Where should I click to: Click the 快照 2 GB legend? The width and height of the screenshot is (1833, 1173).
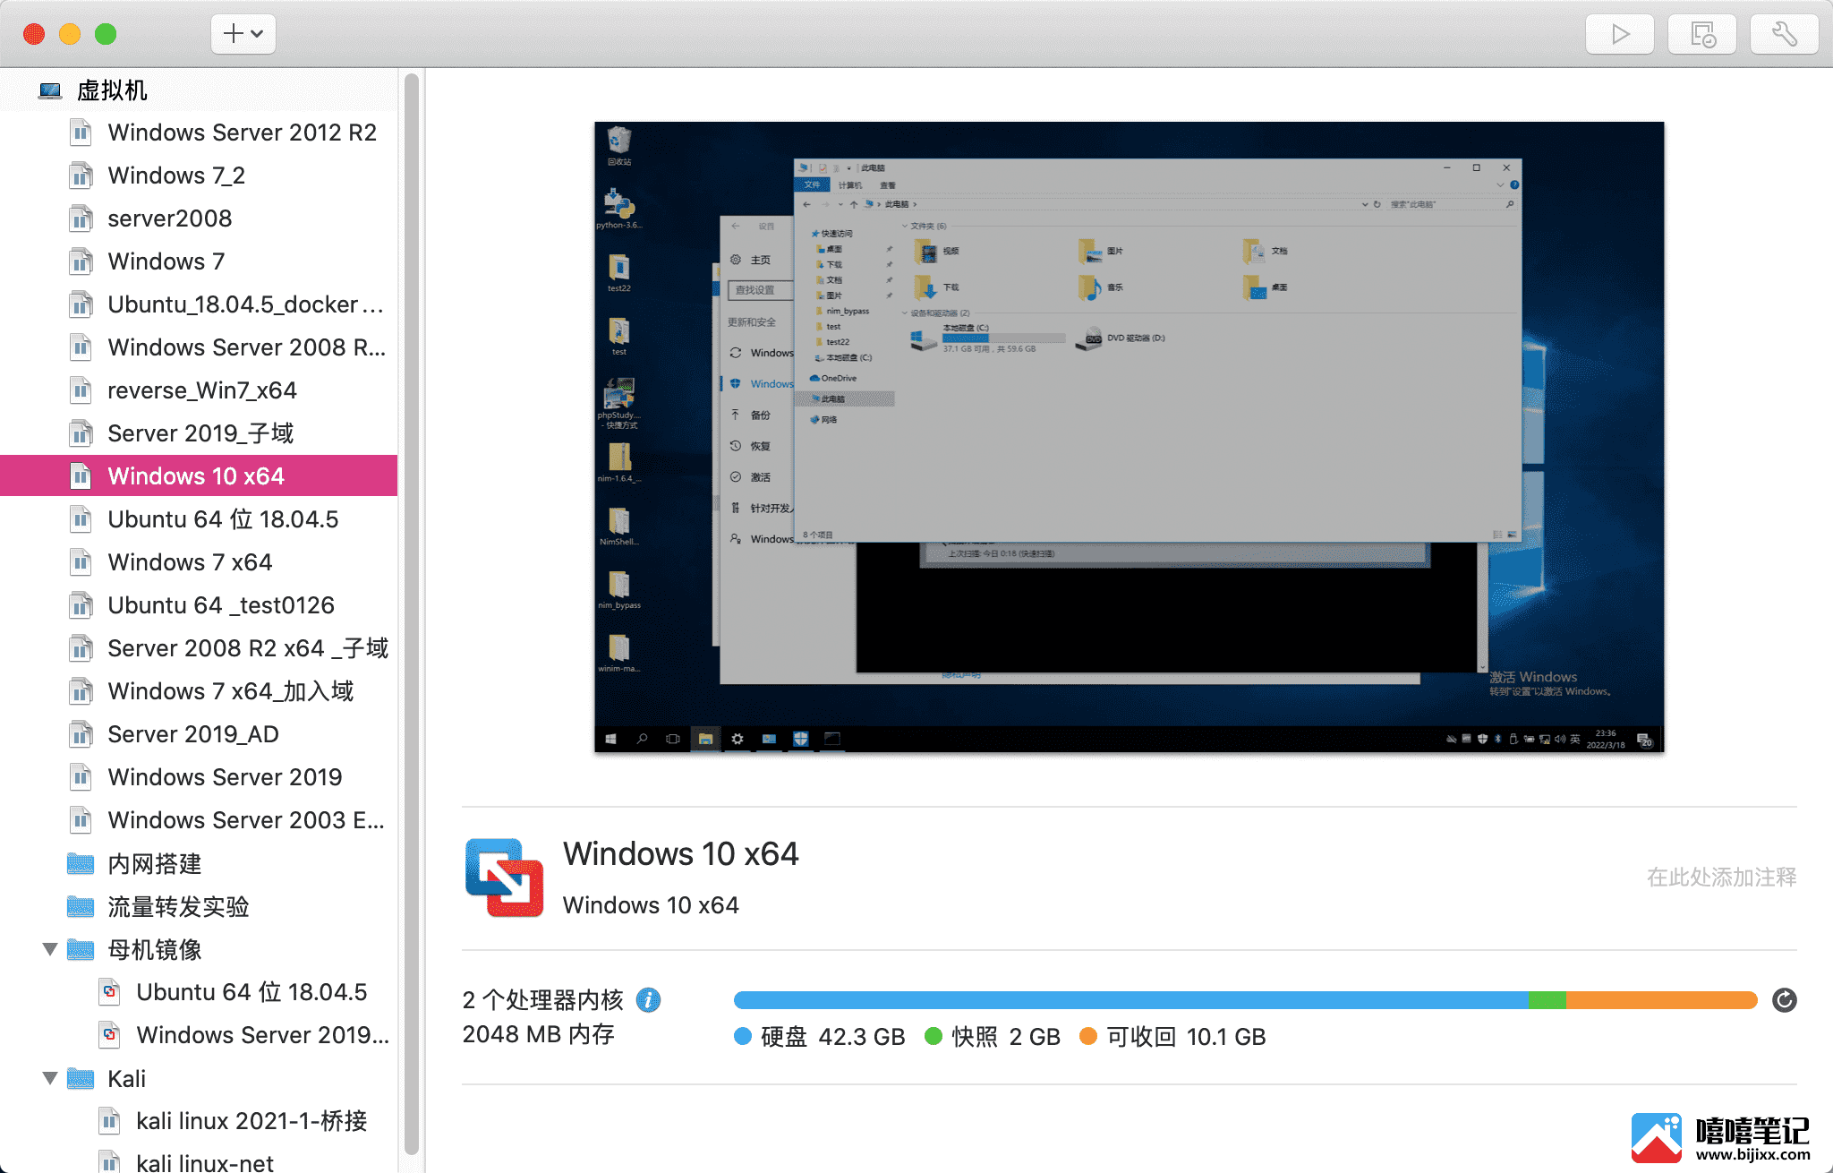(x=993, y=1037)
